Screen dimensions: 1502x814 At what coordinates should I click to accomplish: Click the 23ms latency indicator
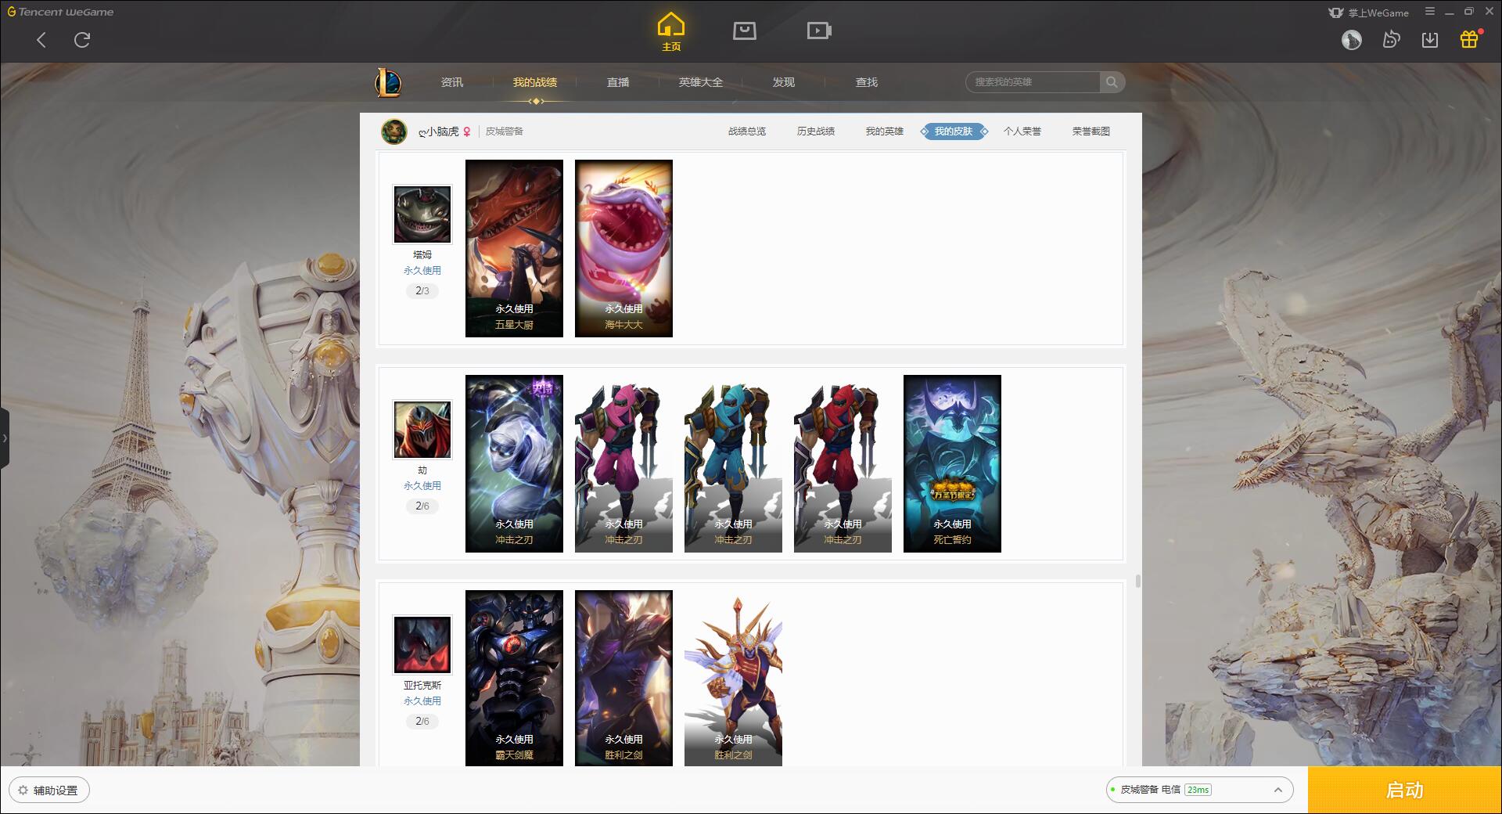point(1198,790)
